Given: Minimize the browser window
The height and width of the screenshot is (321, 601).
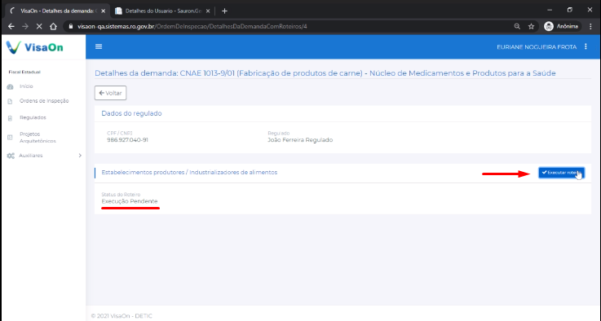Looking at the screenshot, I should pos(550,10).
